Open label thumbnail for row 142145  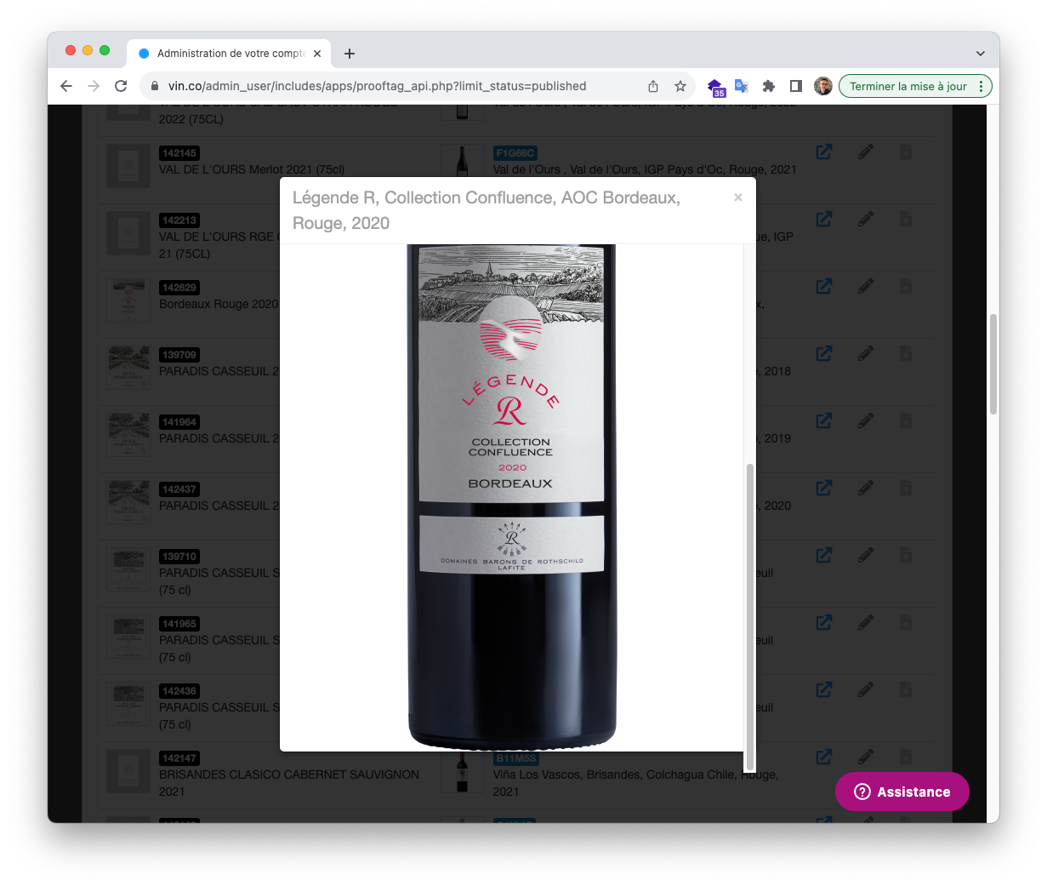128,166
